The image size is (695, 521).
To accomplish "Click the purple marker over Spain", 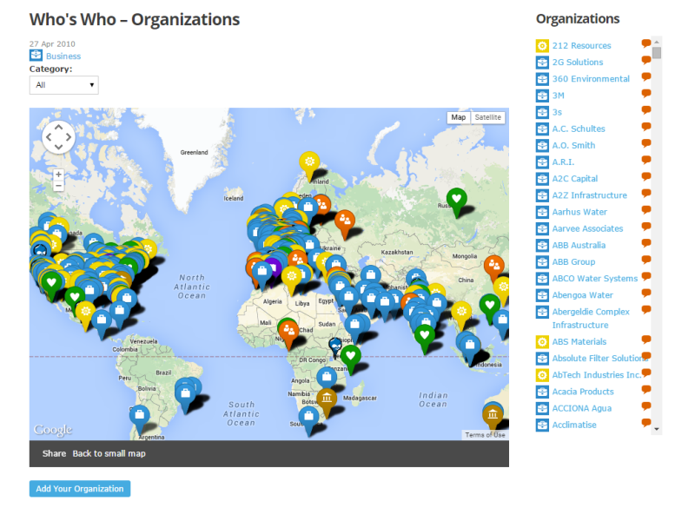I will coord(273,267).
